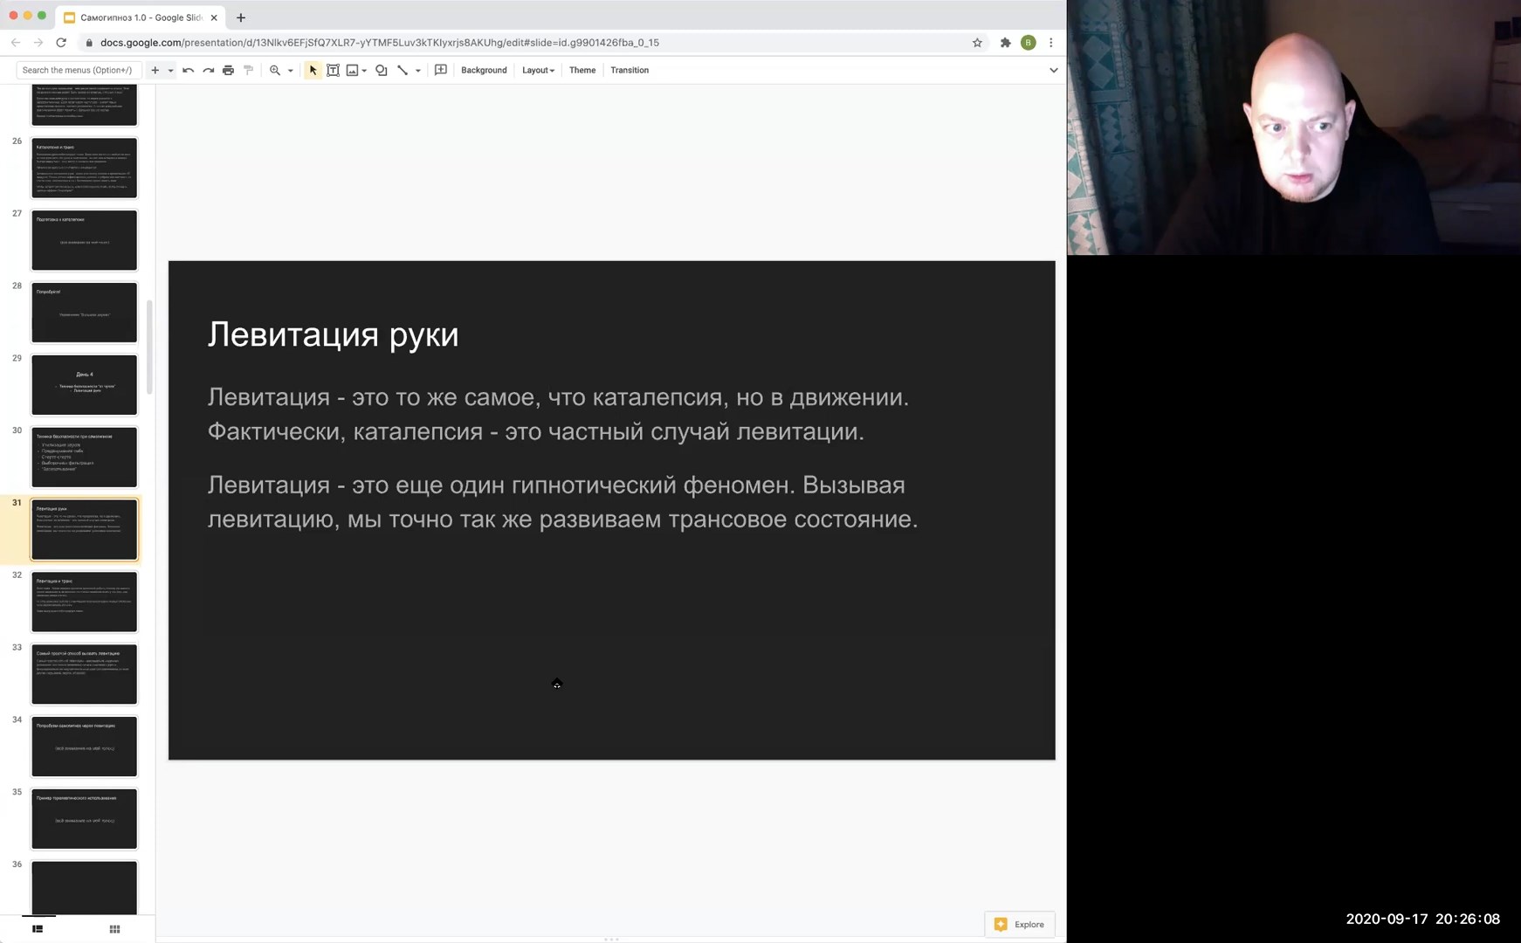
Task: Open the Chrome three-dot menu
Action: pos(1051,42)
